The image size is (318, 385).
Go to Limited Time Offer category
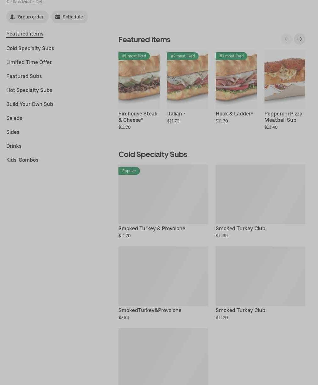tap(29, 62)
